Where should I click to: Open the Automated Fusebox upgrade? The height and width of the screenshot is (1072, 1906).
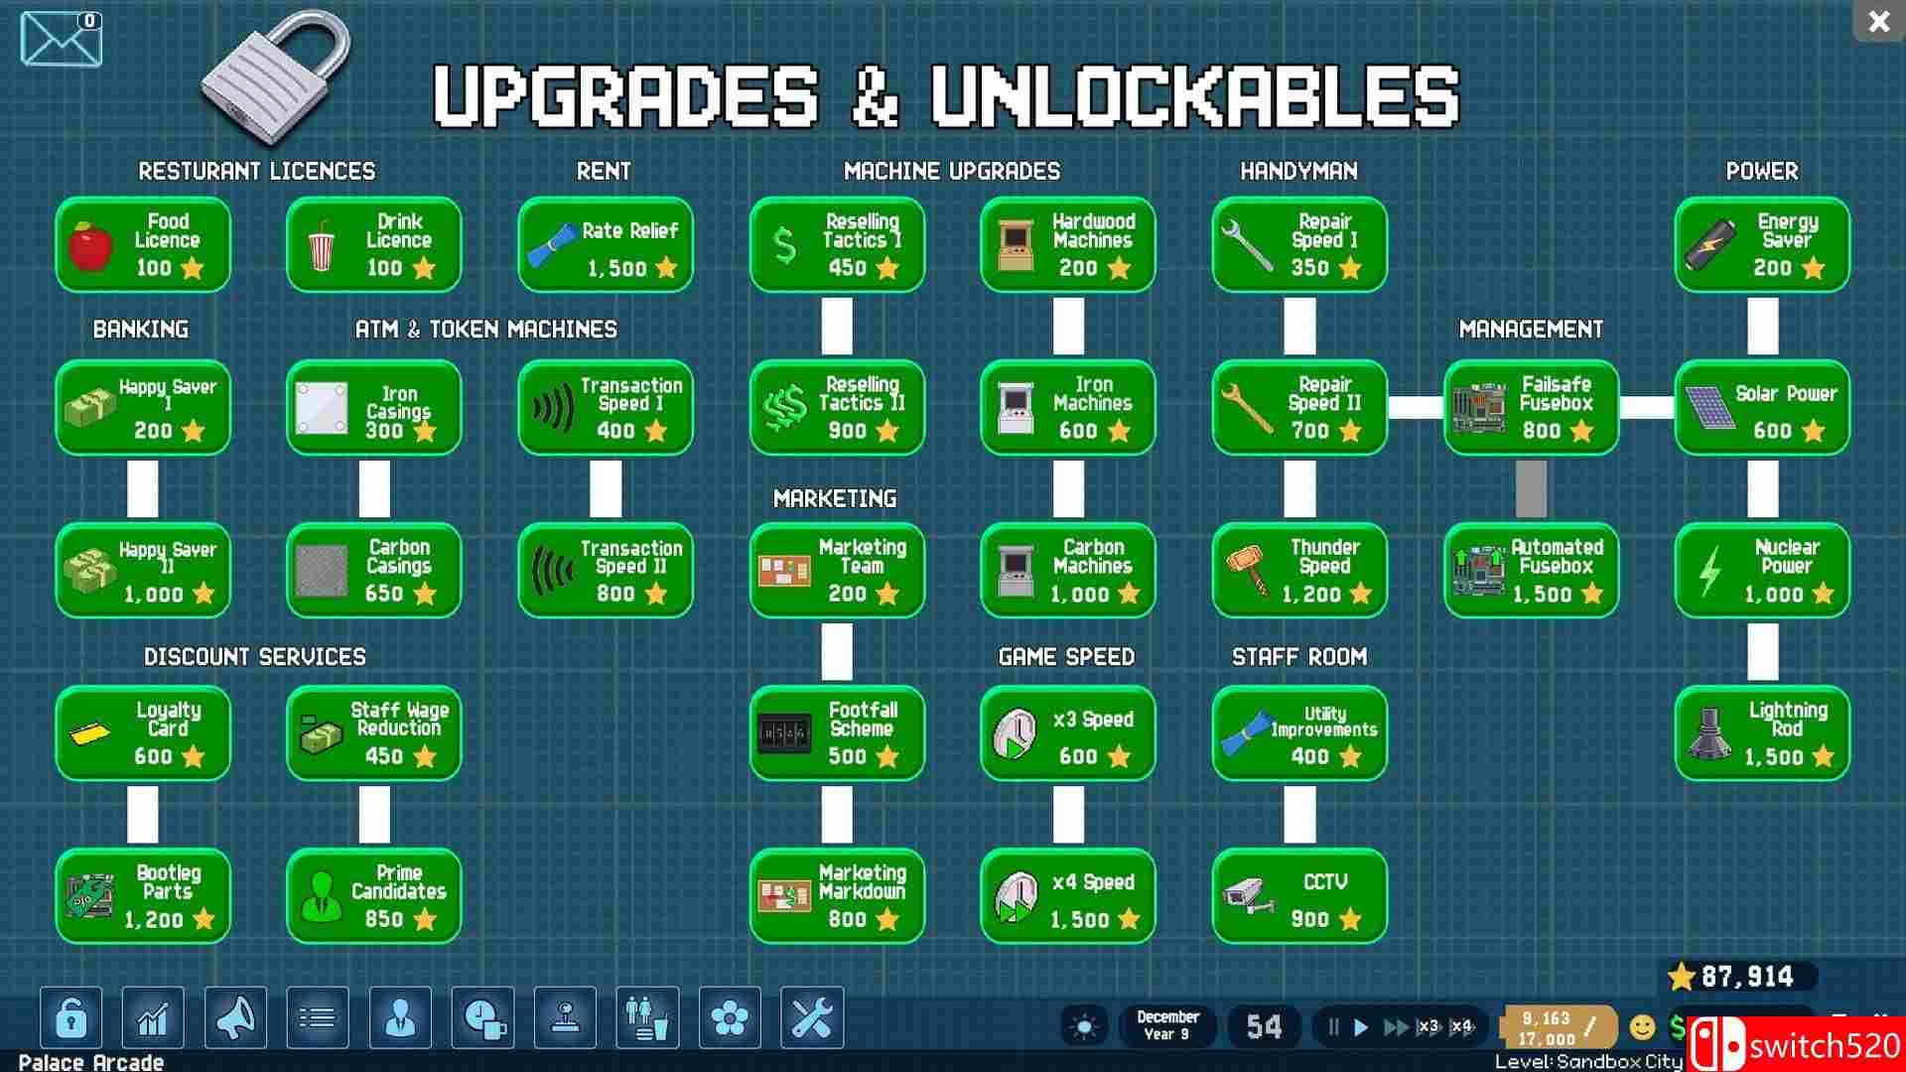pyautogui.click(x=1532, y=570)
